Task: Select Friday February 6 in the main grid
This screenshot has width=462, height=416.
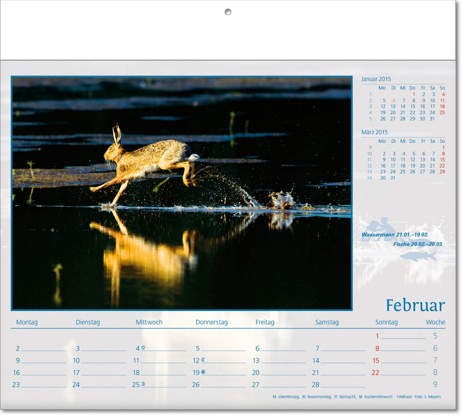Action: point(258,348)
